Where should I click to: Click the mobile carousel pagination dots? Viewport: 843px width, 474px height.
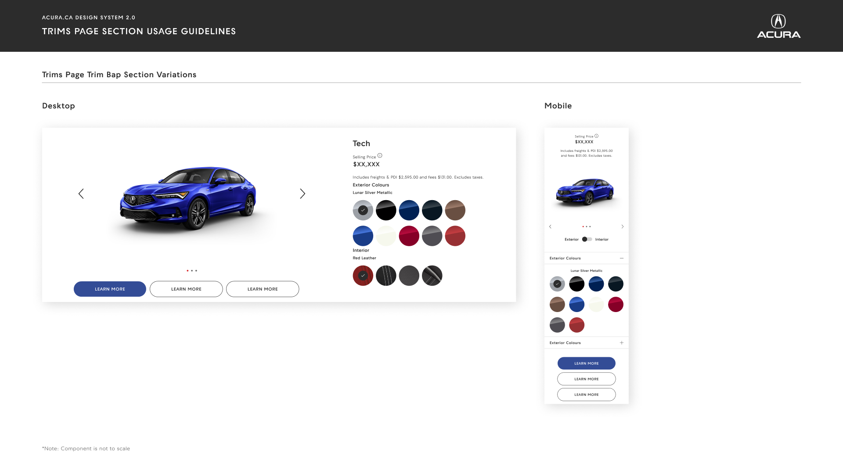click(587, 226)
